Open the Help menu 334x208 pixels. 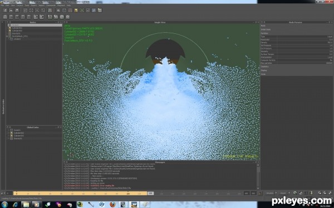[x=68, y=6]
